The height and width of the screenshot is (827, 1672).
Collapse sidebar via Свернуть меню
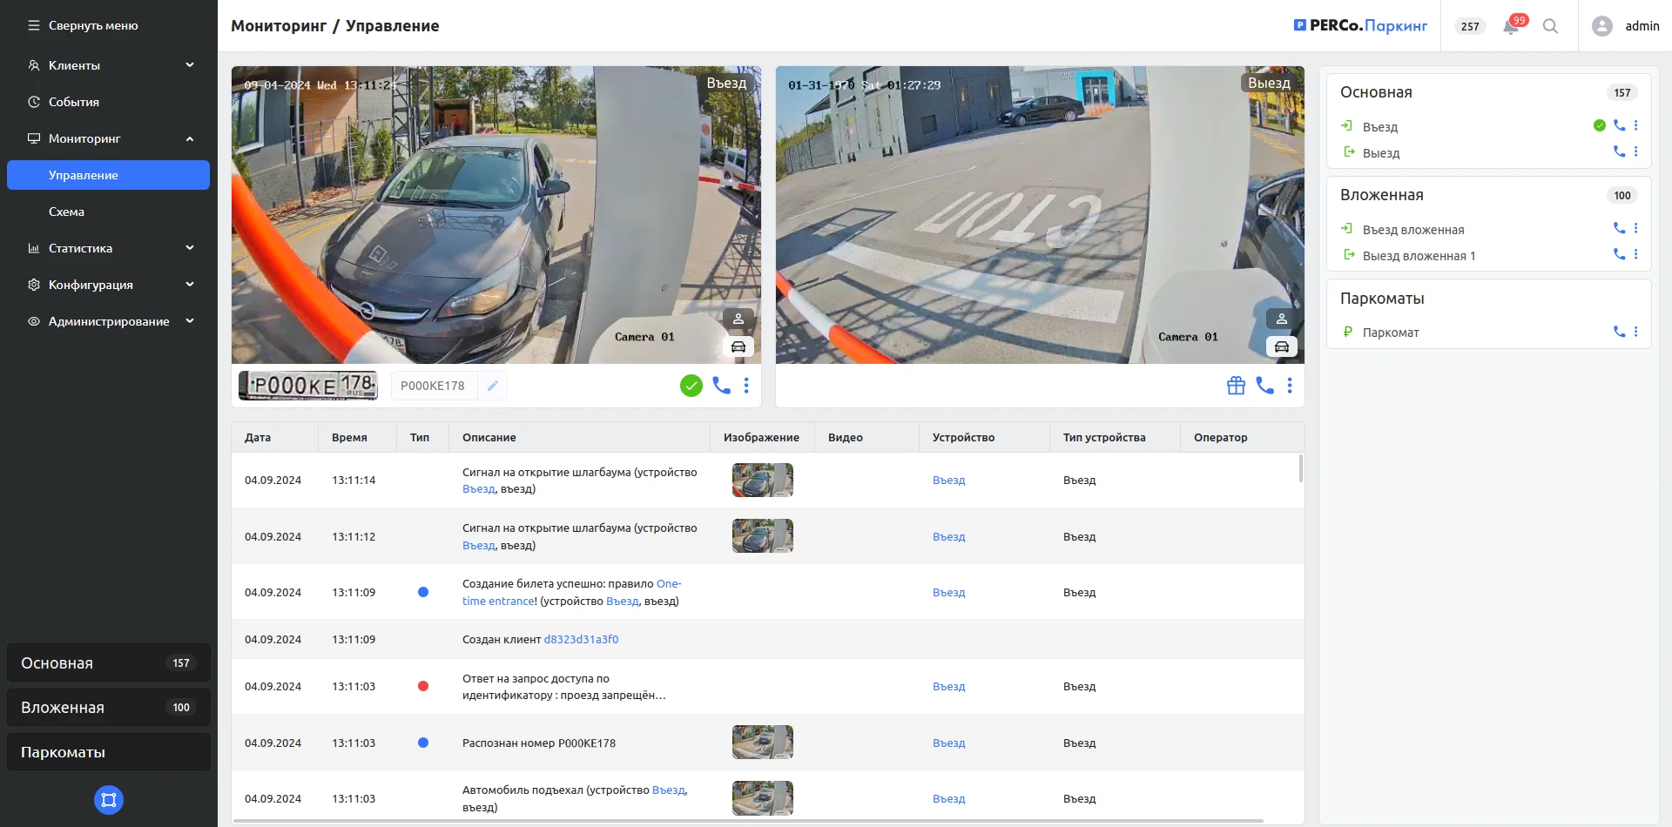(x=84, y=26)
